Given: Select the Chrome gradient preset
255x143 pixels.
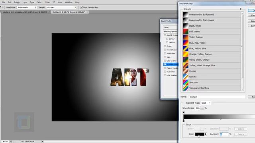Looking at the screenshot, I should [x=212, y=77].
